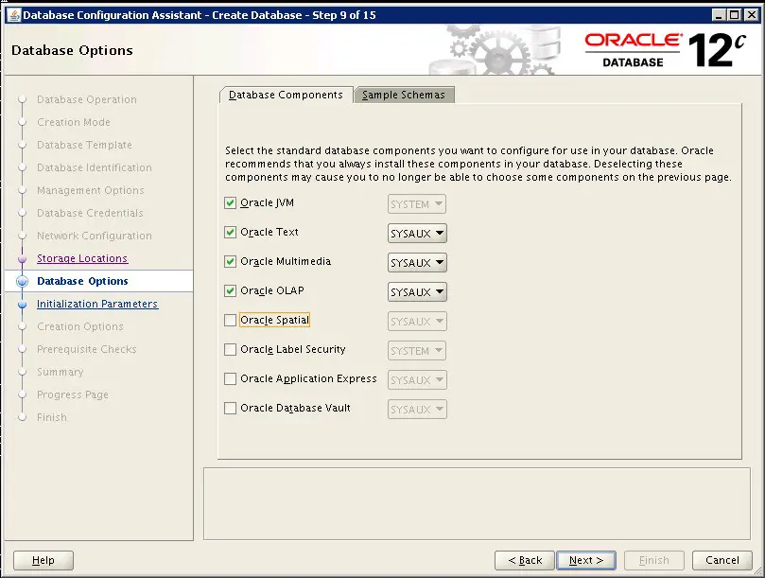Click the Finish step in the sidebar
The height and width of the screenshot is (578, 765).
[52, 417]
